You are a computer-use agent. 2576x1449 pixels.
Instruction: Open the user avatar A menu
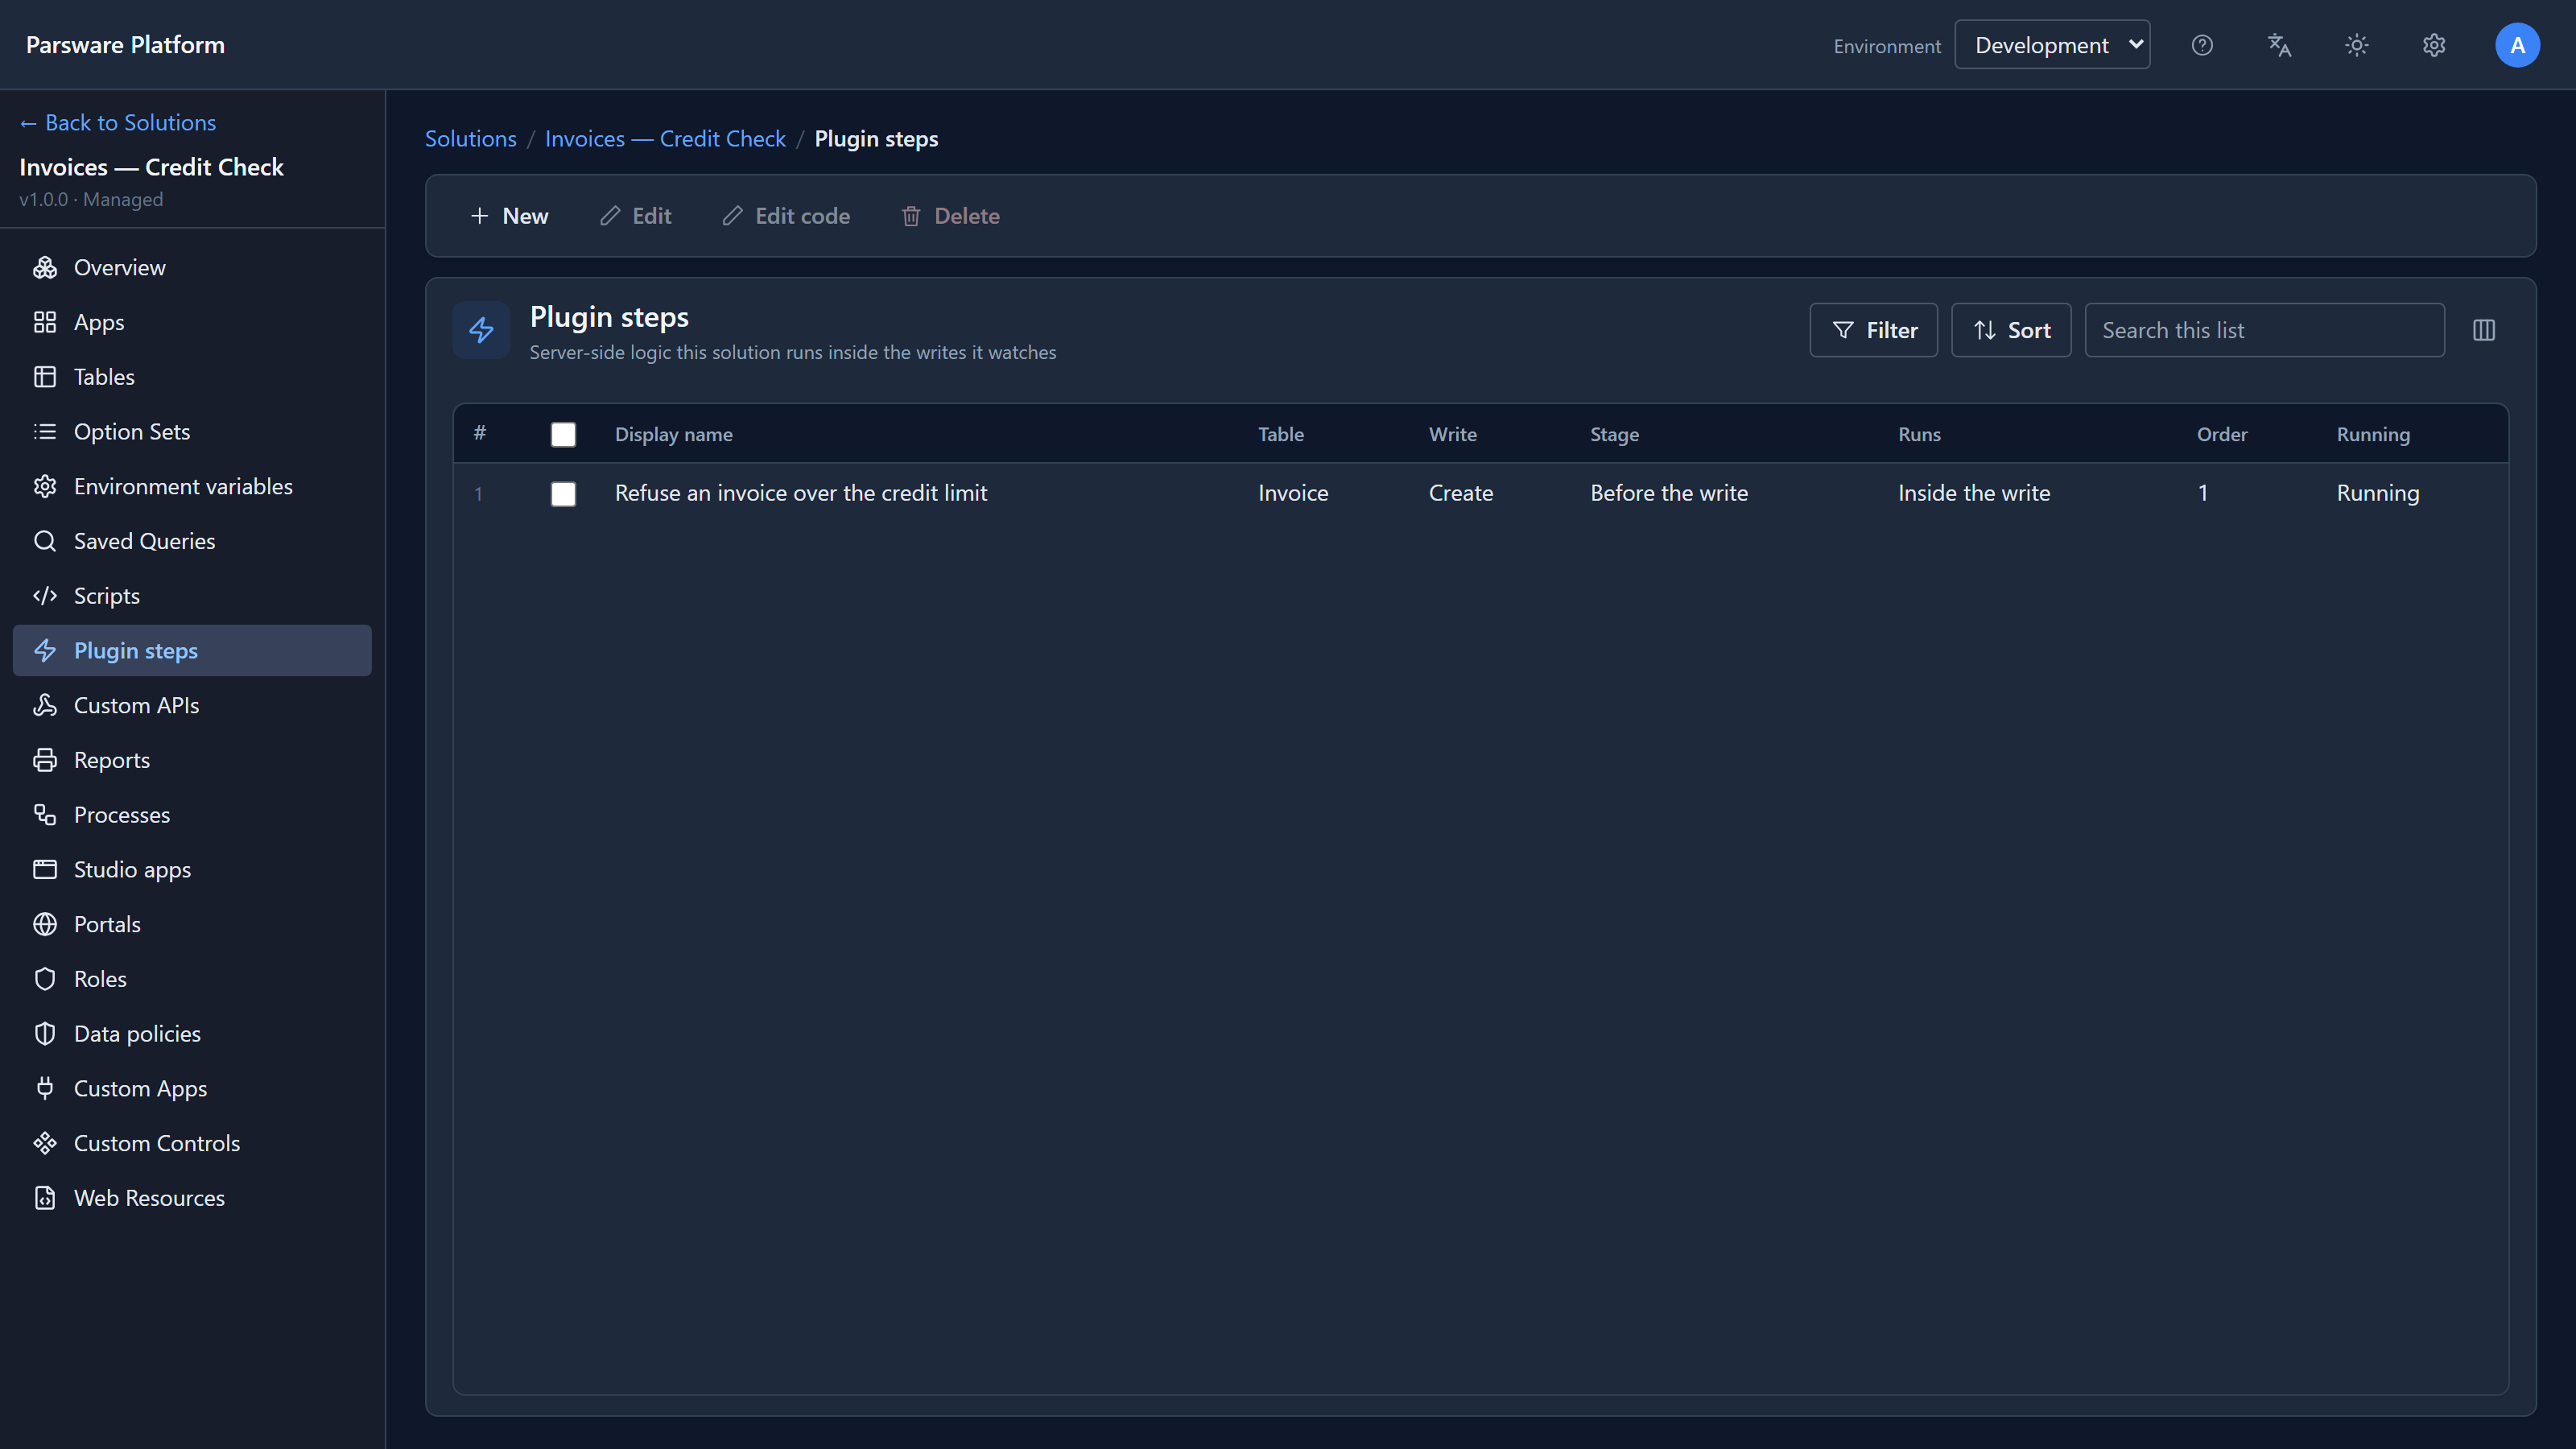pos(2517,45)
